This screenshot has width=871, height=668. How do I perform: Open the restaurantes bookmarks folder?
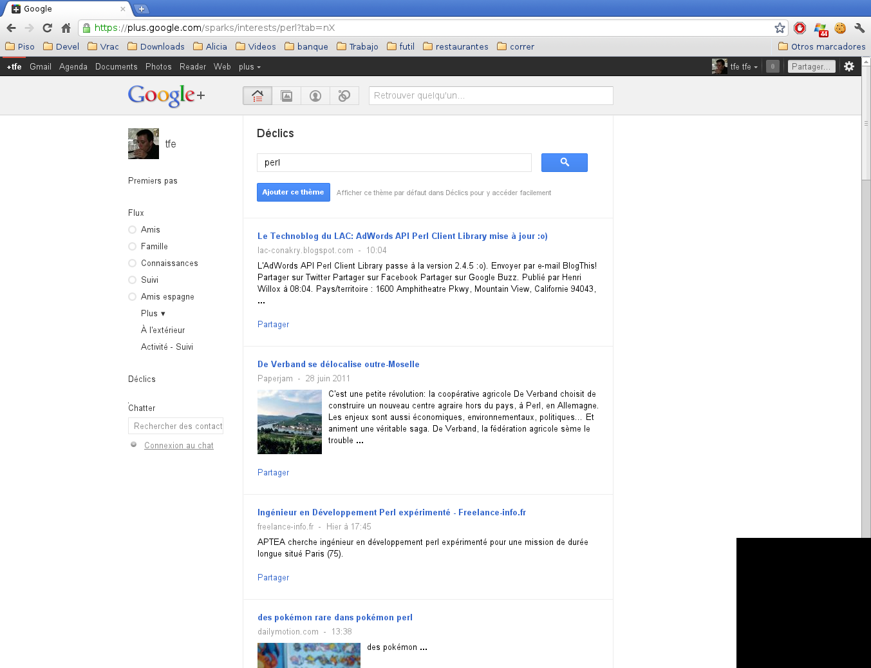pos(456,46)
